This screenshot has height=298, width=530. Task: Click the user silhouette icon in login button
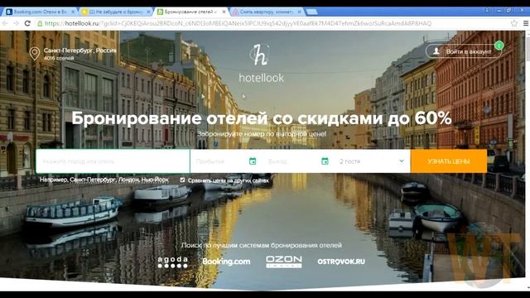tap(436, 51)
